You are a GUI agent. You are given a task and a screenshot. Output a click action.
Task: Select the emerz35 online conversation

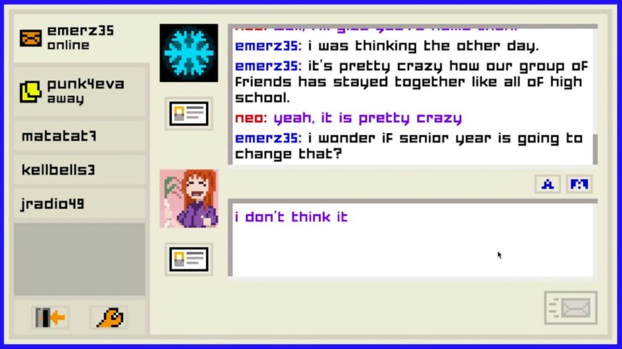click(x=79, y=38)
